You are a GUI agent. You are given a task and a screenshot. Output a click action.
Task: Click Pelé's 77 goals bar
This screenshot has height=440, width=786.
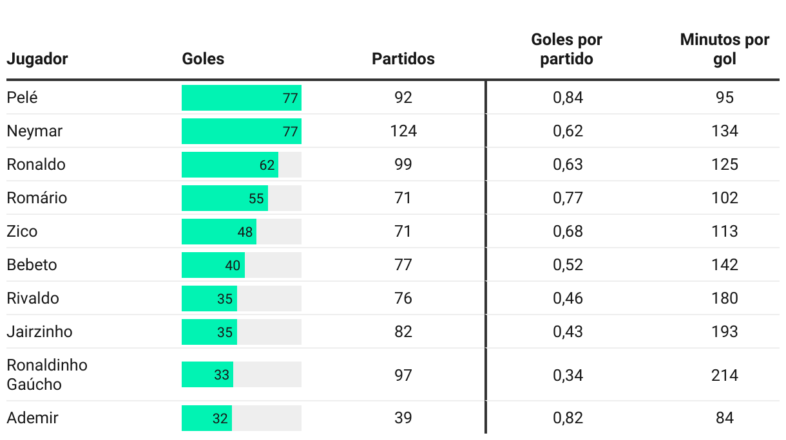[241, 98]
